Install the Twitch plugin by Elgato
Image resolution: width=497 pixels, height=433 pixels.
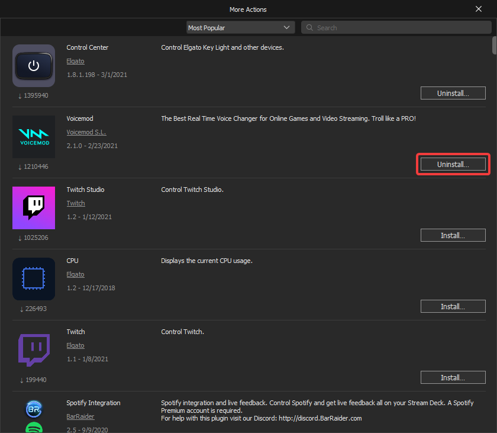[x=453, y=377]
